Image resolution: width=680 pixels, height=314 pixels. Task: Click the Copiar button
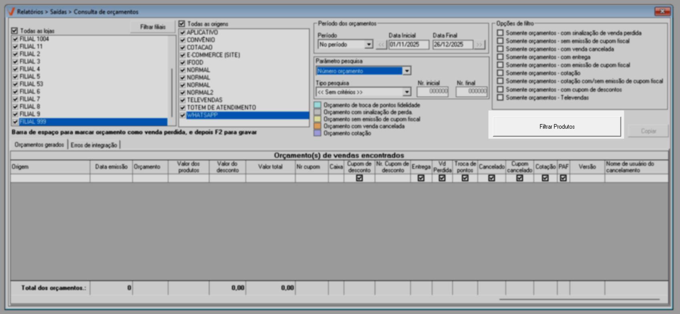(648, 131)
